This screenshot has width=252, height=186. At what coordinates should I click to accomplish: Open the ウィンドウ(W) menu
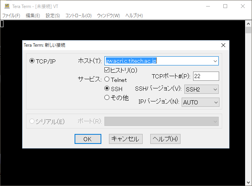coord(109,16)
